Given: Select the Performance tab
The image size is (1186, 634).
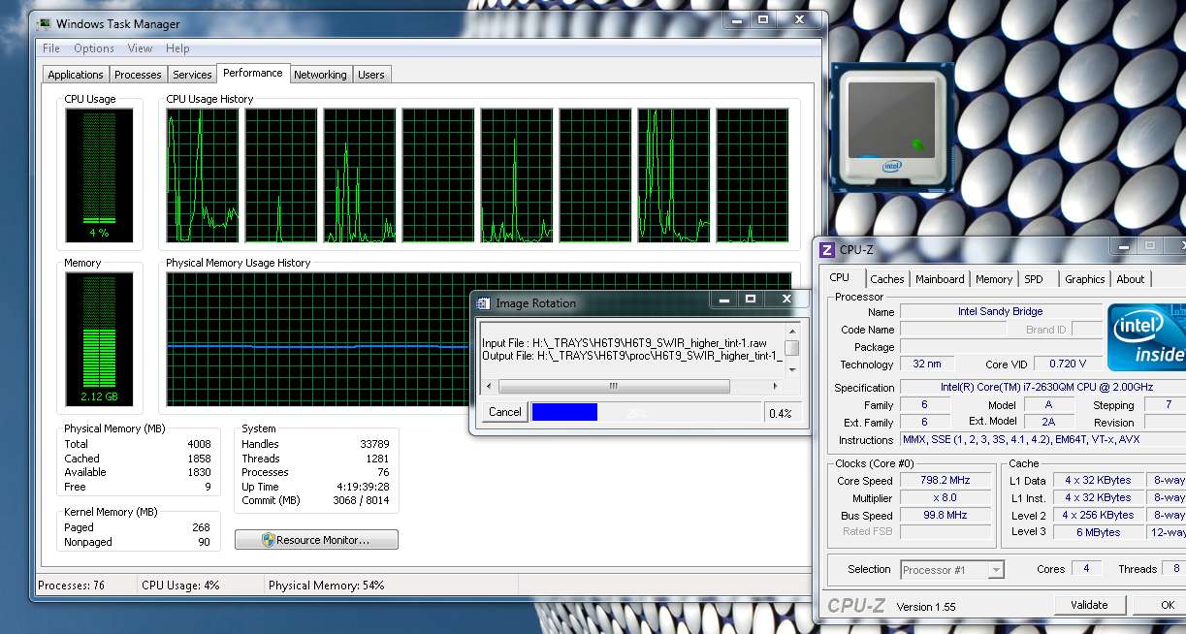Looking at the screenshot, I should [253, 73].
